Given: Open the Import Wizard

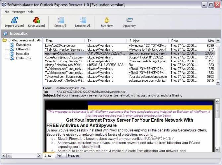Looking at the screenshot, I should click(14, 22).
